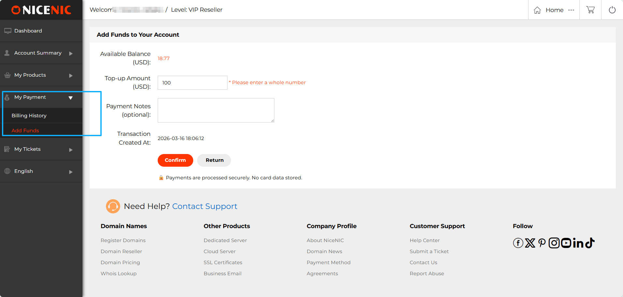Open the shopping cart icon
Viewport: 623px width, 297px height.
(590, 10)
